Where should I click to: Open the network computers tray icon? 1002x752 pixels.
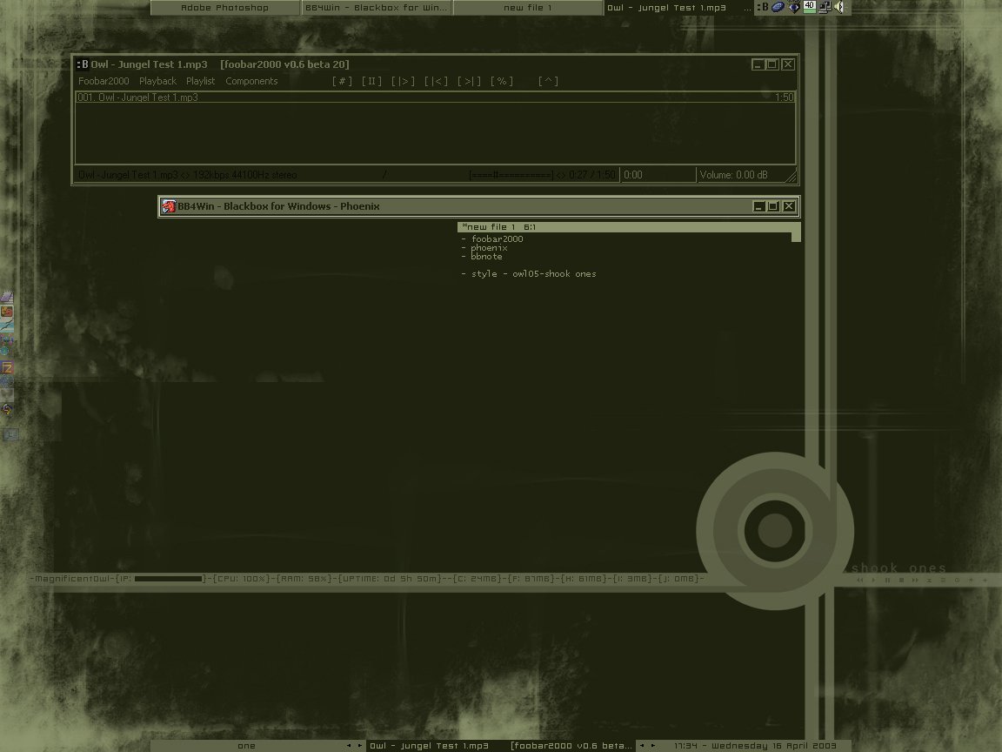[x=825, y=7]
